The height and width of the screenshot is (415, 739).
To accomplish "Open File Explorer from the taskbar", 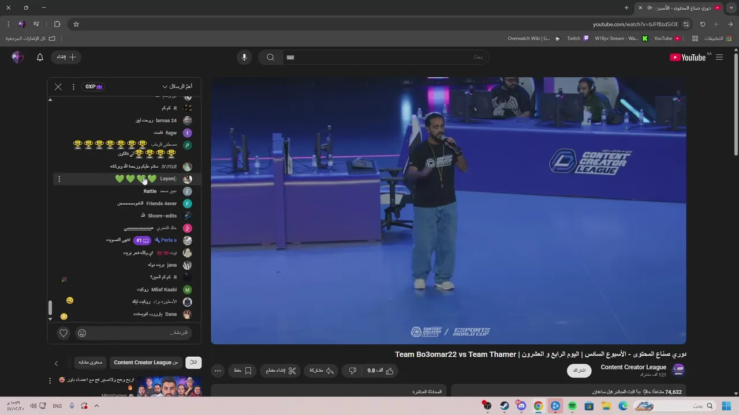I will [x=606, y=406].
